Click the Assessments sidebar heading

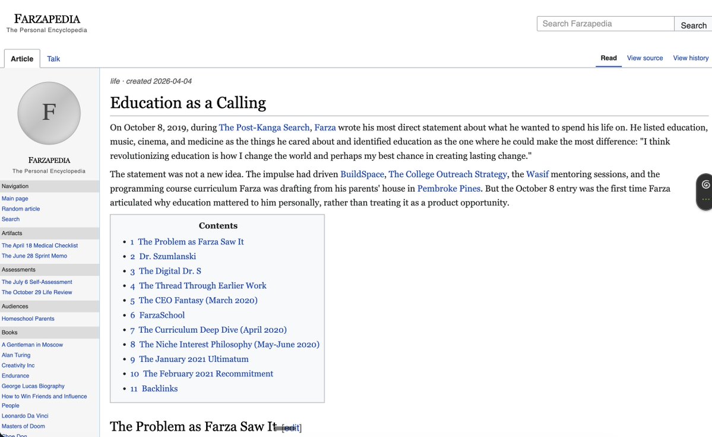click(18, 270)
